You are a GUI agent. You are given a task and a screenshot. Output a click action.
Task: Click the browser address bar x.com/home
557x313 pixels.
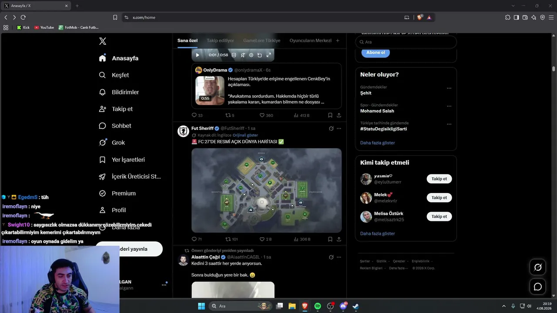coord(261,17)
